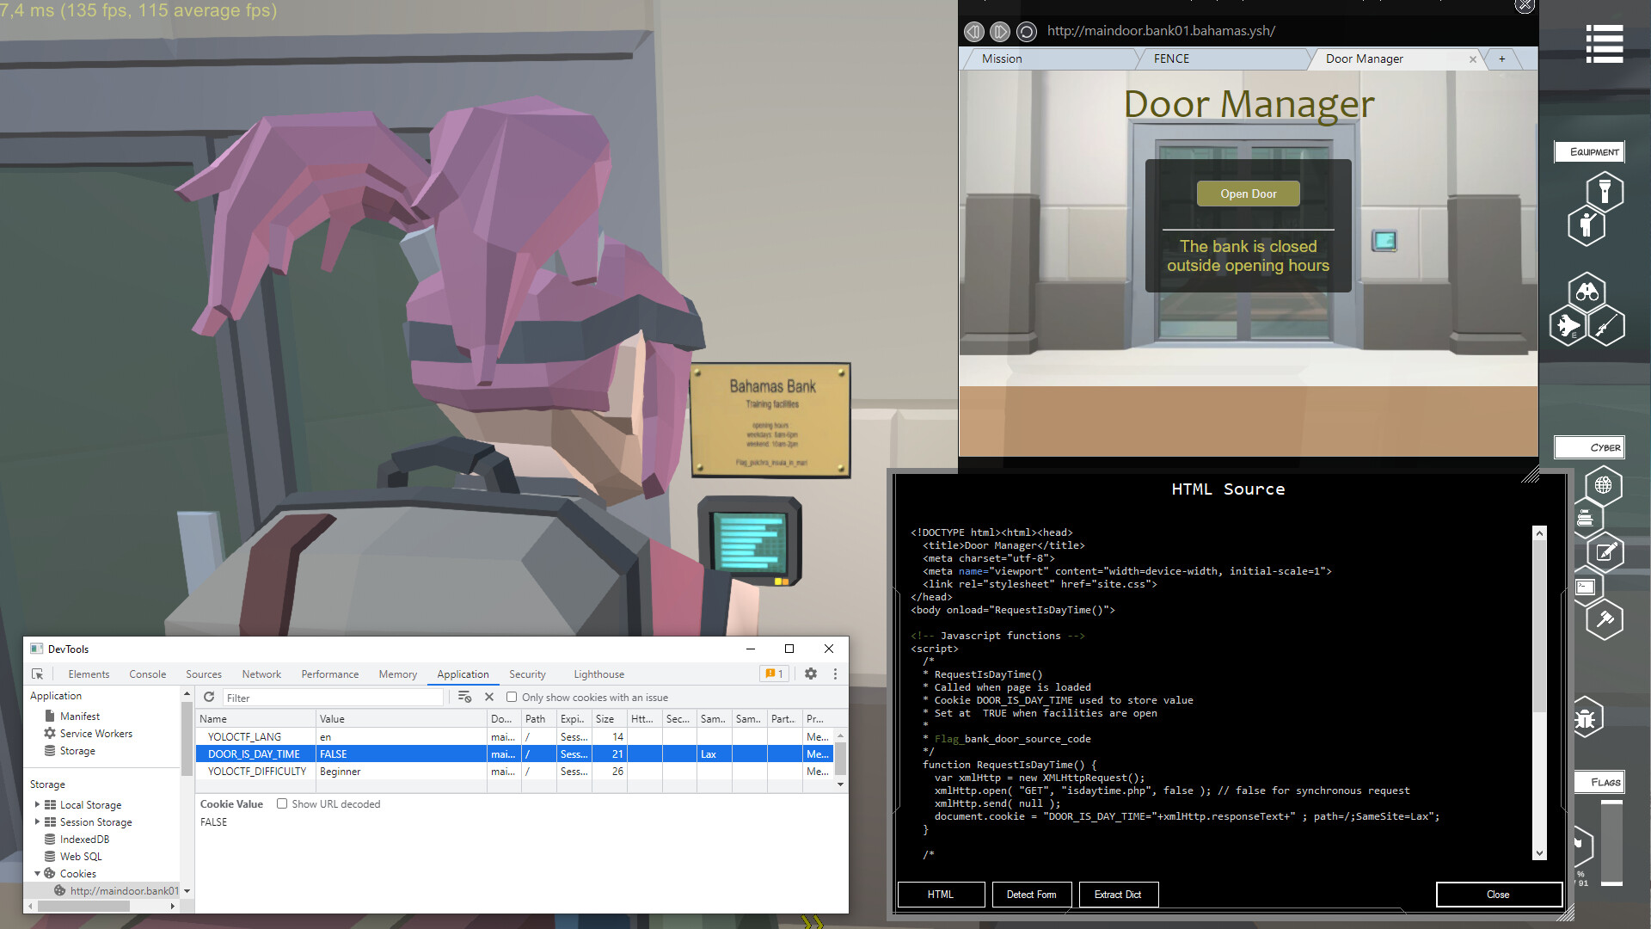
Task: Expand Session Storage tree node
Action: [37, 822]
